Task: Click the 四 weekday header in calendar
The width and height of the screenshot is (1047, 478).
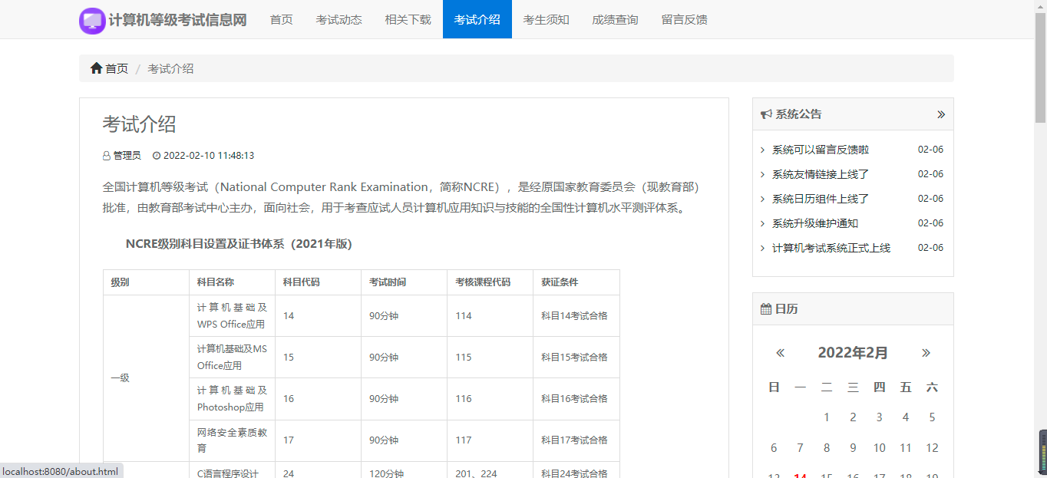Action: coord(880,387)
